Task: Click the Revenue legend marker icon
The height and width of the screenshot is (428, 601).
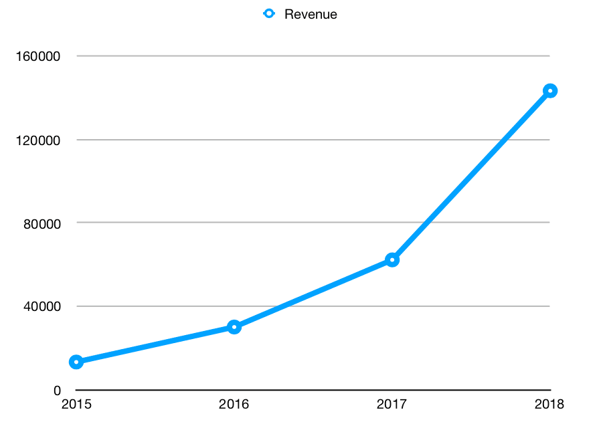Action: click(x=269, y=14)
